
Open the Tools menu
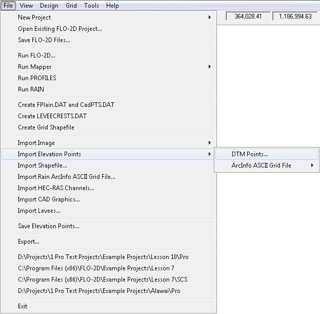[92, 6]
